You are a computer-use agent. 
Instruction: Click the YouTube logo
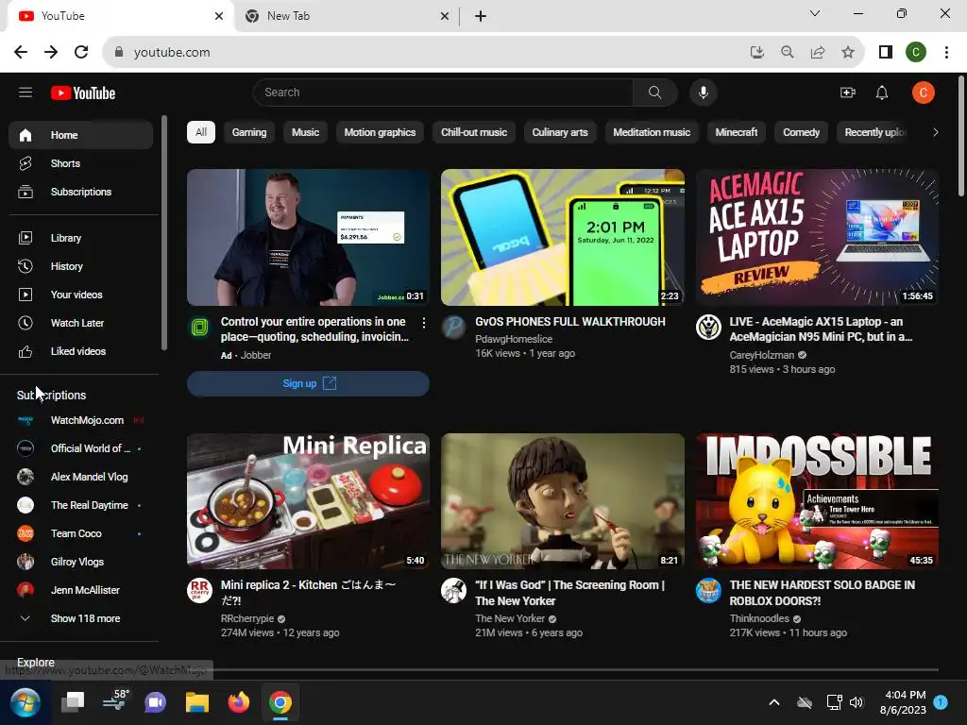(83, 93)
